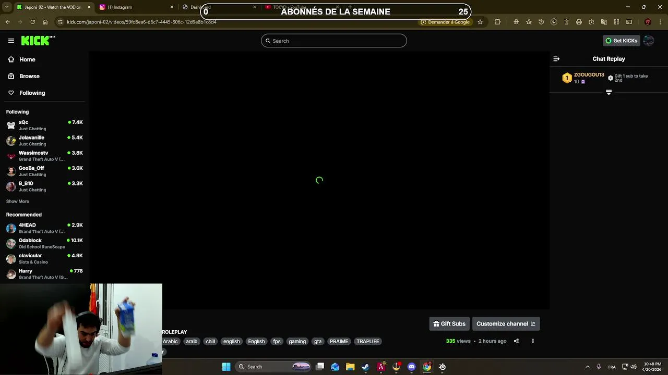Switch to Instagram browser tab
This screenshot has height=375, width=668.
click(x=136, y=7)
